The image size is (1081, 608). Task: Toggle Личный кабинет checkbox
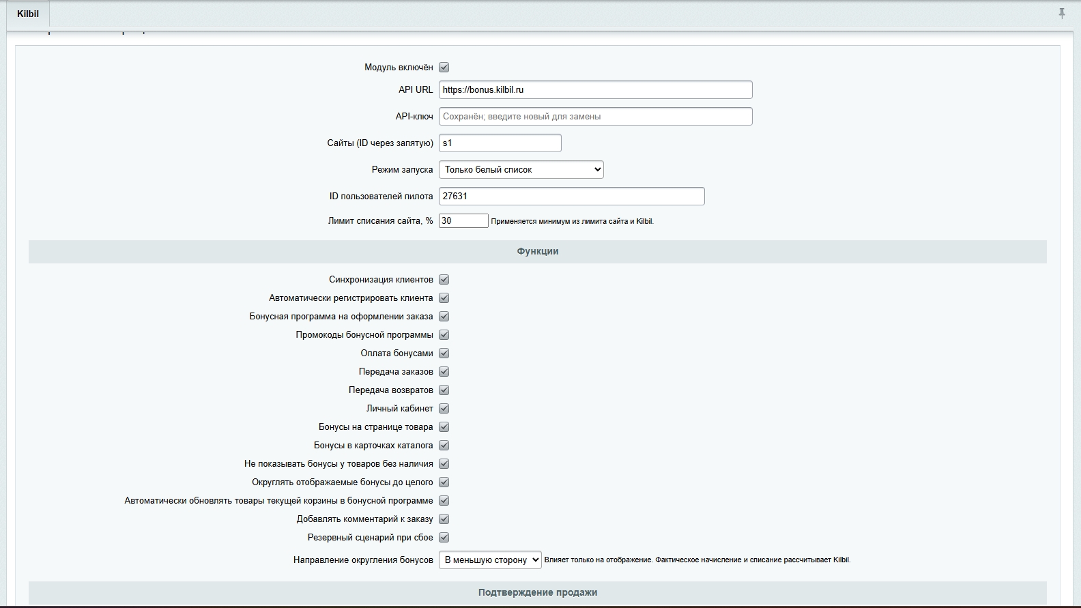[x=444, y=409]
